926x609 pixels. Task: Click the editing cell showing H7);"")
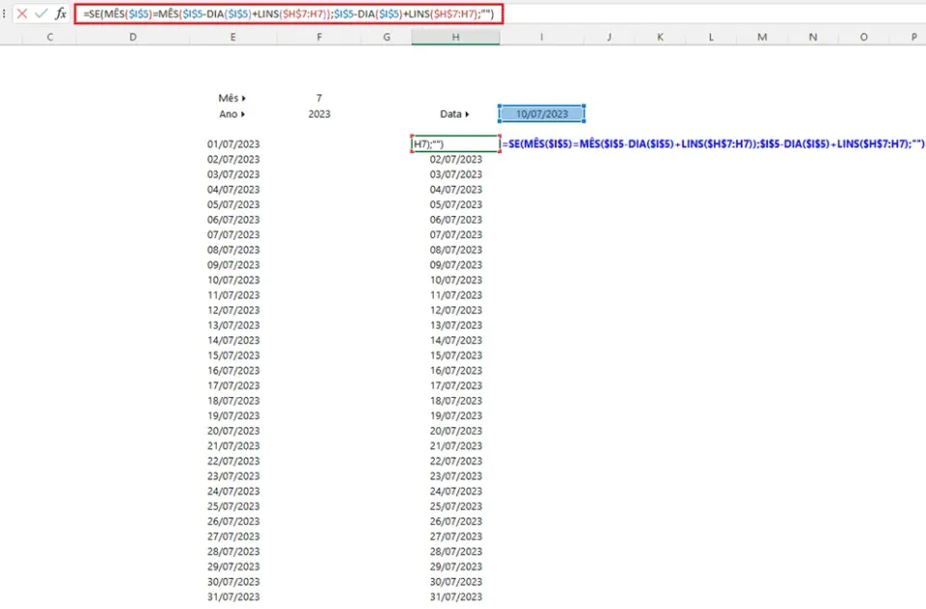pos(455,144)
